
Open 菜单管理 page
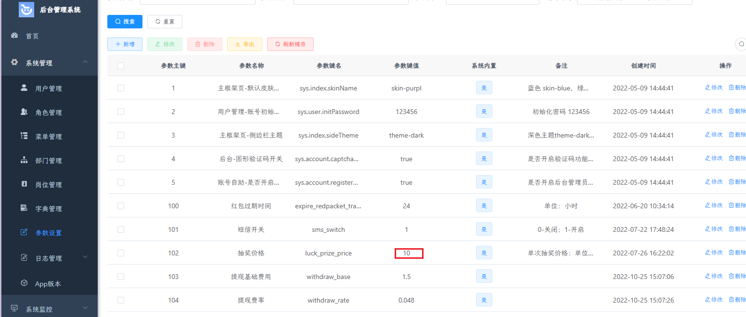pyautogui.click(x=49, y=137)
